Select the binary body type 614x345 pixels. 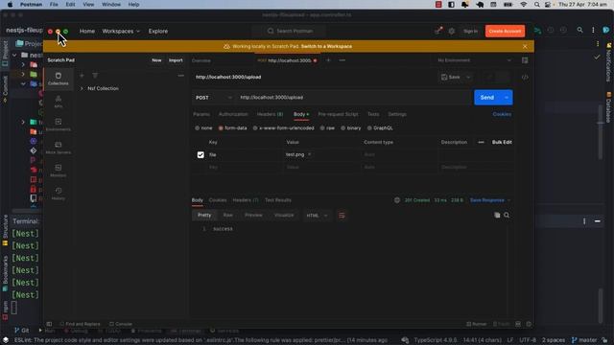tap(351, 127)
